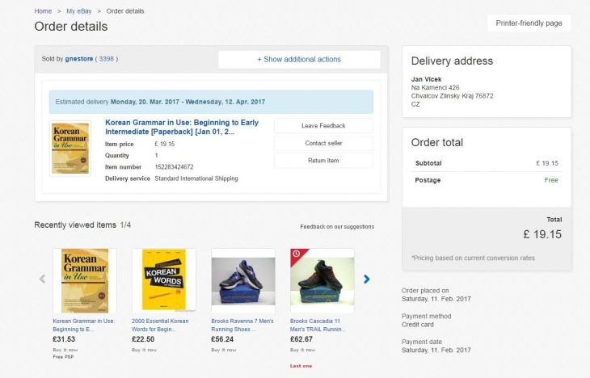The image size is (590, 378).
Task: Show next recently viewed items arrow
Action: (x=366, y=279)
